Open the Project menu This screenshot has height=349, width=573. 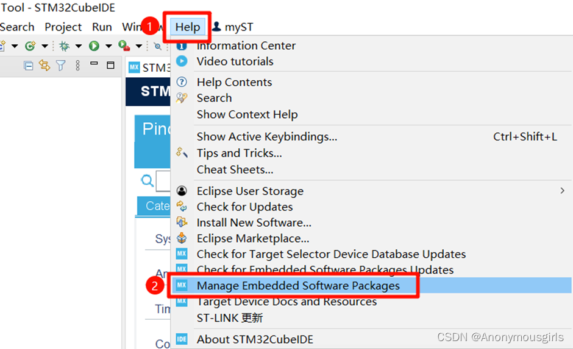(x=63, y=27)
